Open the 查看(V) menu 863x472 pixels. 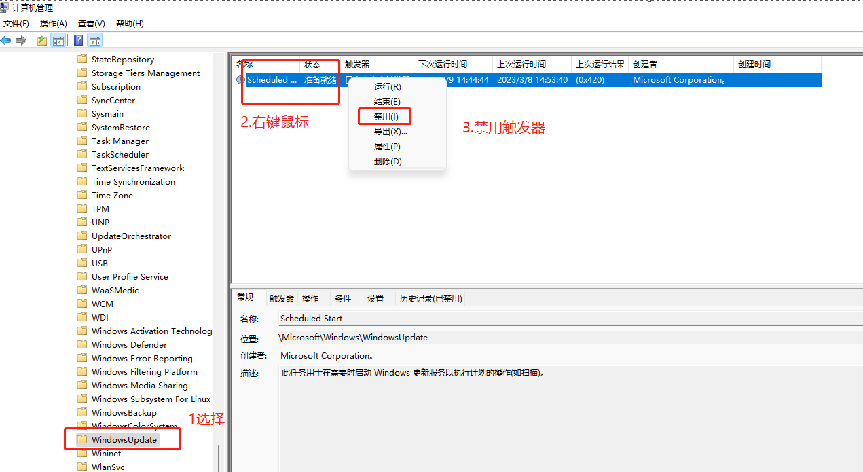coord(92,23)
